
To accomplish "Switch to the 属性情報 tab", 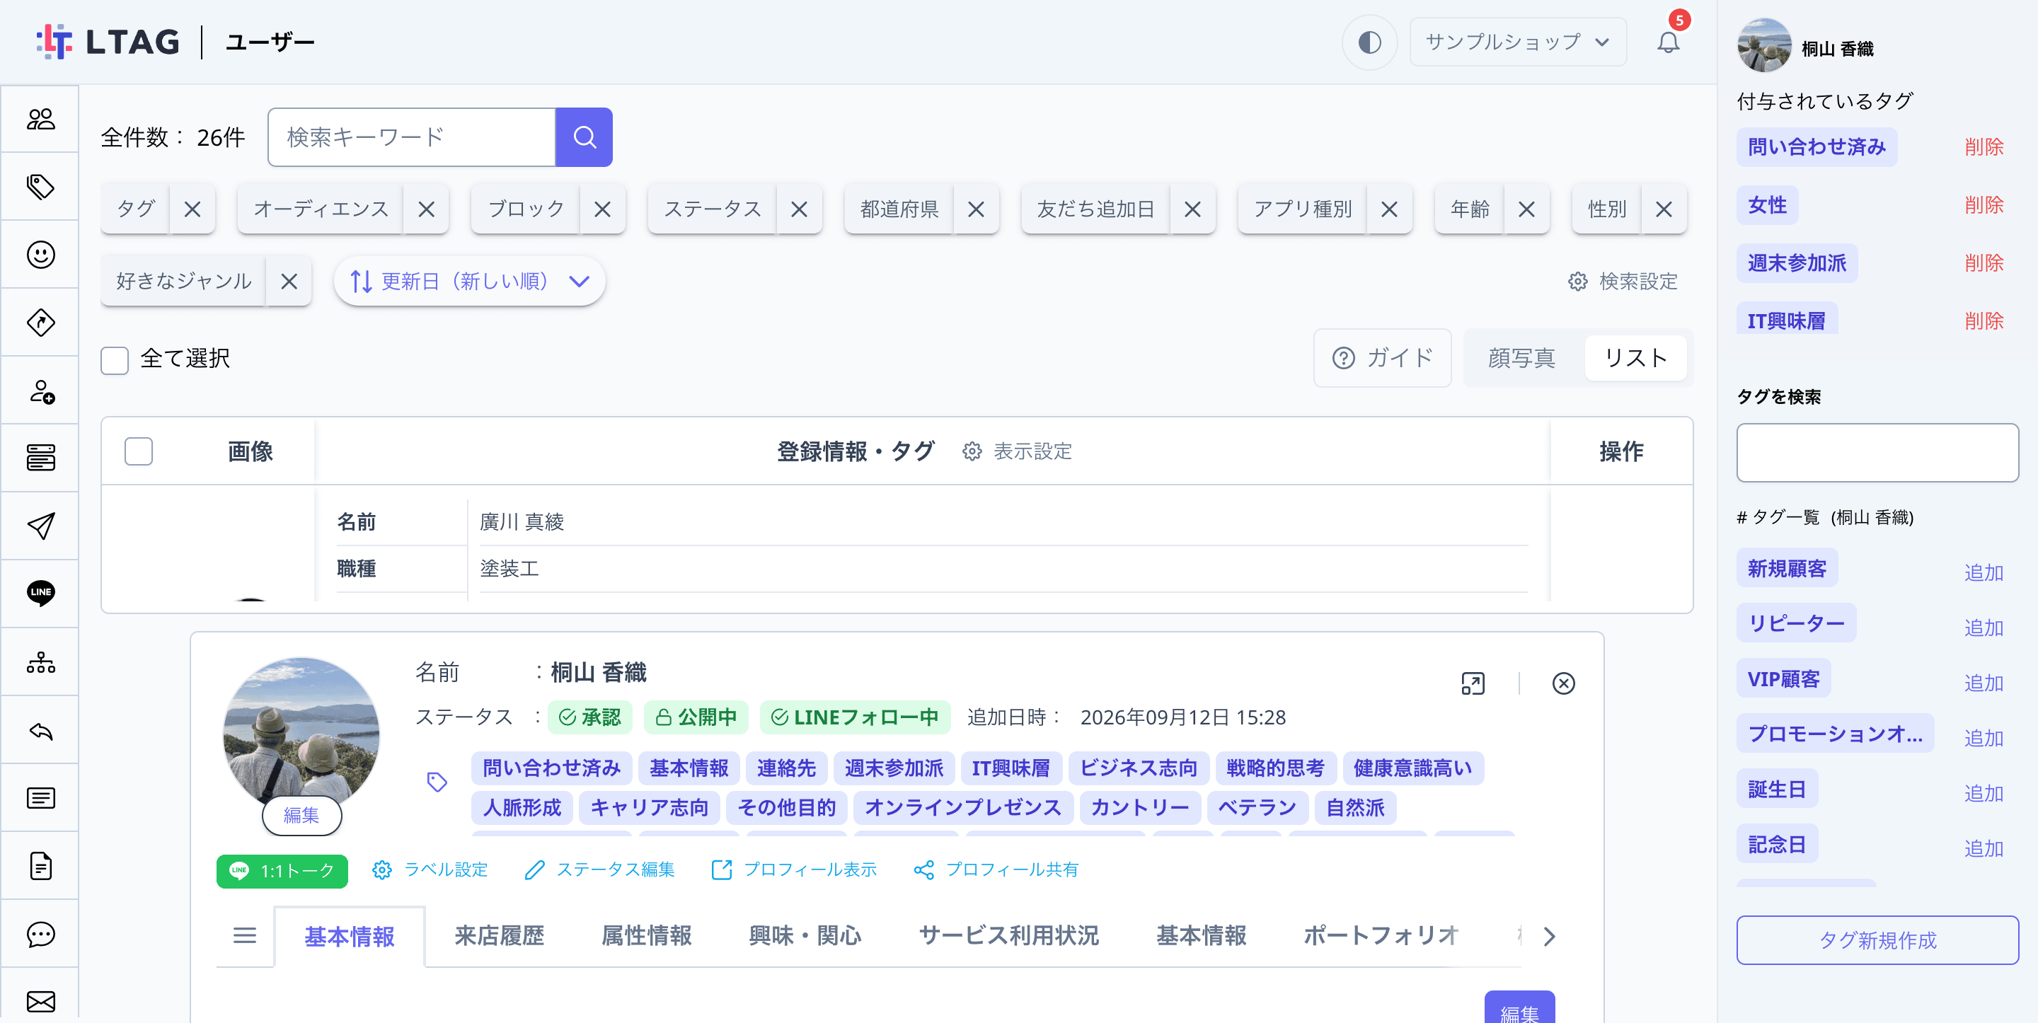I will [x=646, y=936].
